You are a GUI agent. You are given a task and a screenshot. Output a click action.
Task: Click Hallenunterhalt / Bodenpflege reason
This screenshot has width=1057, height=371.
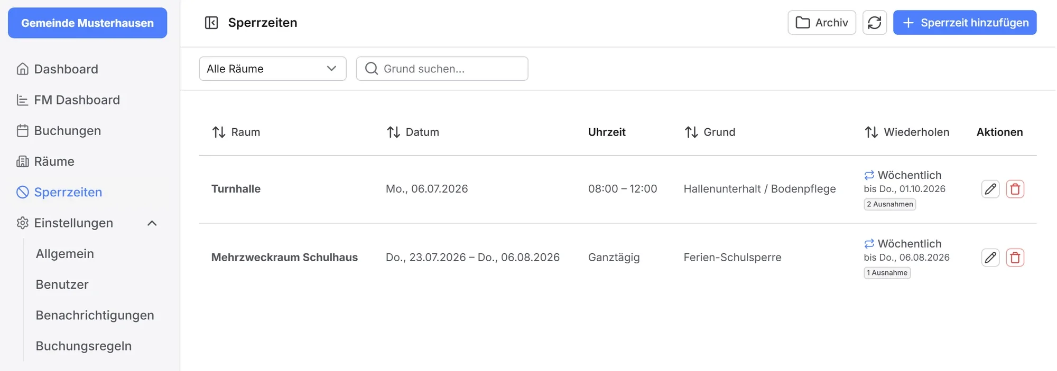(x=760, y=189)
